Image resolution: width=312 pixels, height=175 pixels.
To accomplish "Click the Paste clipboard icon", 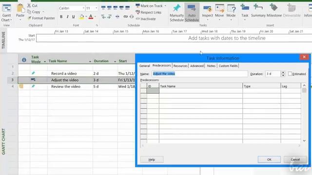I will tap(20, 9).
